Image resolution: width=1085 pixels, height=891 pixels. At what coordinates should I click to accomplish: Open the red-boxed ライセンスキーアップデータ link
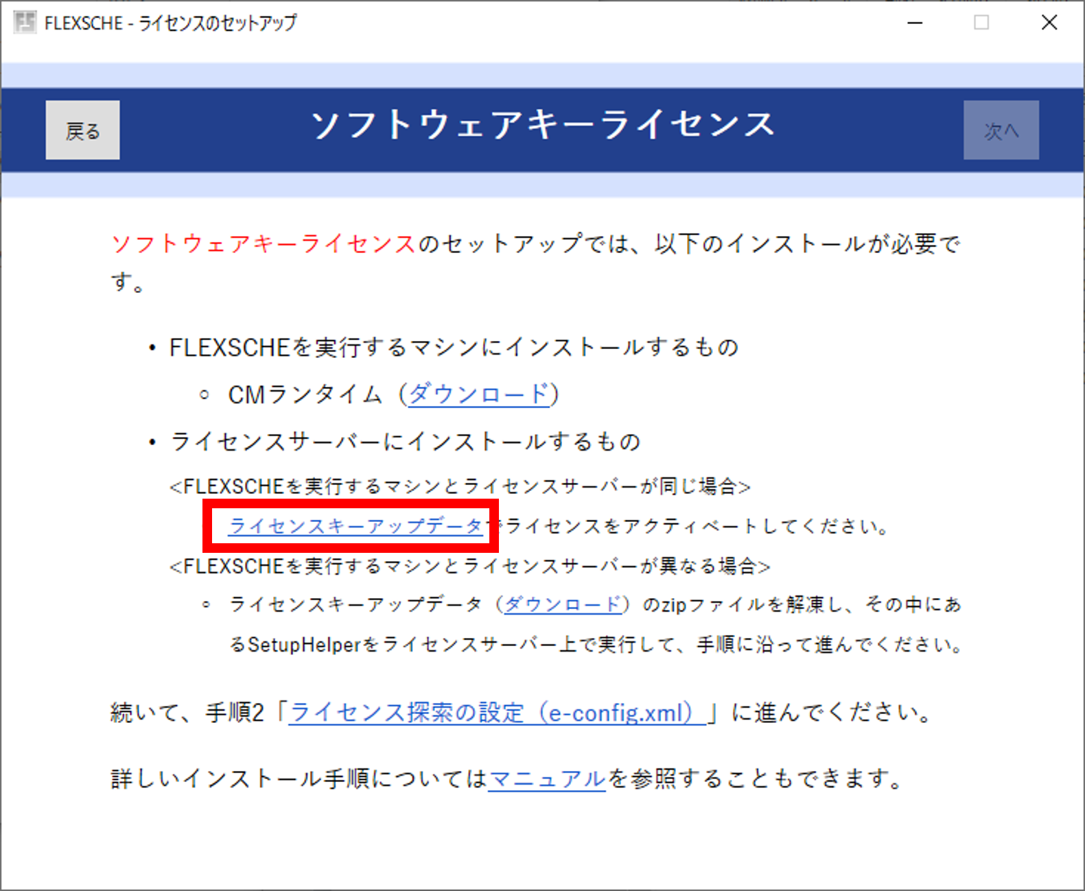pyautogui.click(x=355, y=526)
